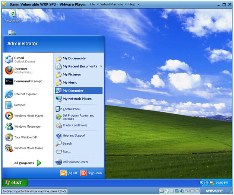Click VMware sound card status icon
The width and height of the screenshot is (234, 195).
(x=182, y=191)
